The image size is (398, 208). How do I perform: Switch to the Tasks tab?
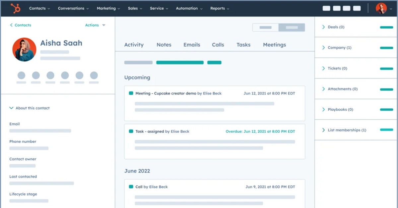[243, 45]
